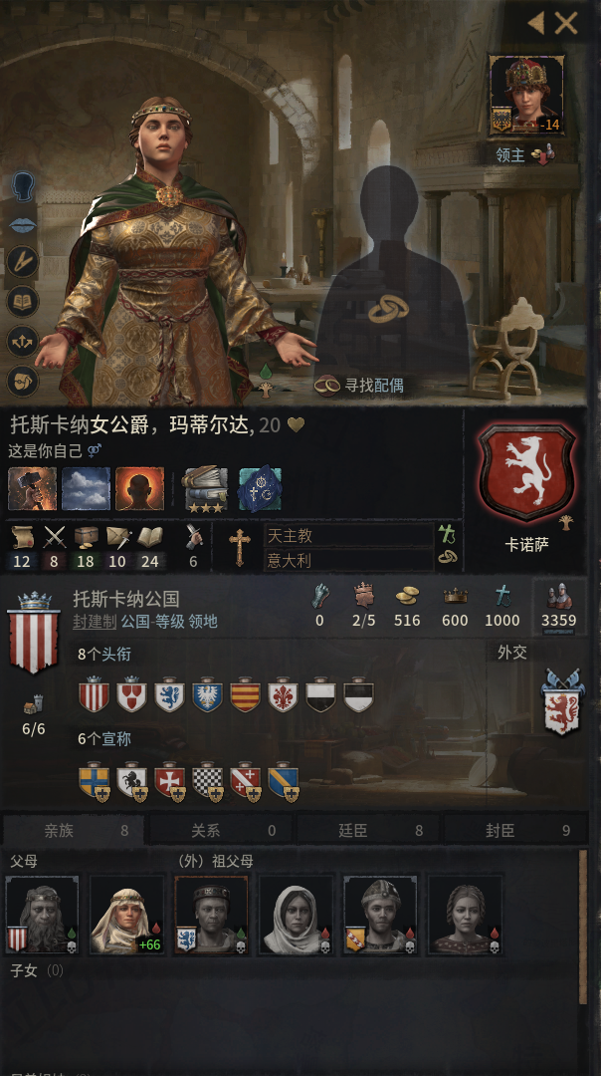Viewport: 601px width, 1076px height.
Task: Select the head silhouette icon in sidebar
Action: coord(22,186)
